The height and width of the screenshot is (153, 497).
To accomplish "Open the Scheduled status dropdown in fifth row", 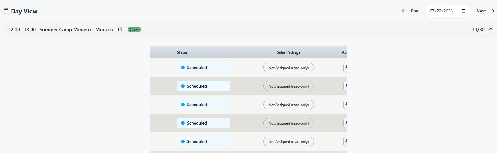I will coord(204,141).
